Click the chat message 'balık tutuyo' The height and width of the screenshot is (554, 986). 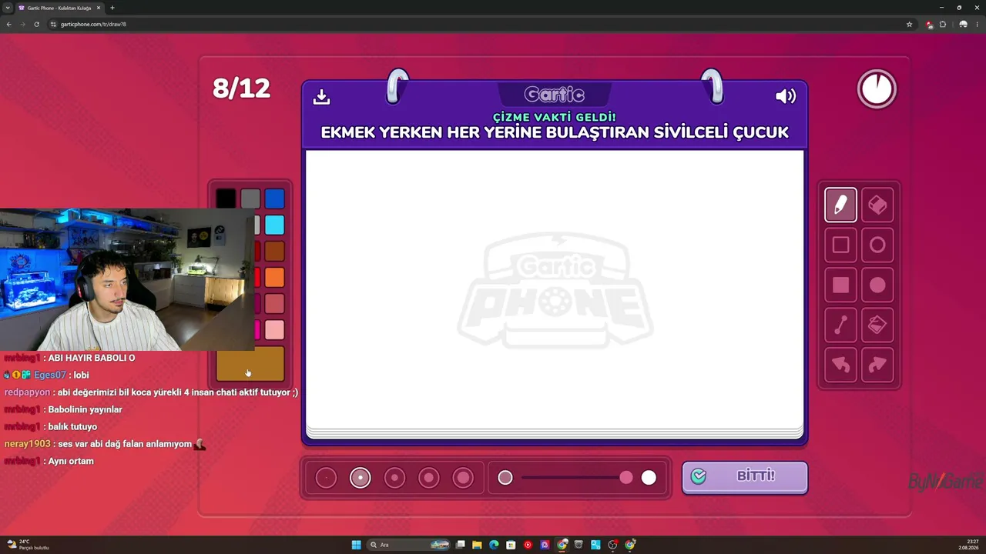click(x=72, y=427)
